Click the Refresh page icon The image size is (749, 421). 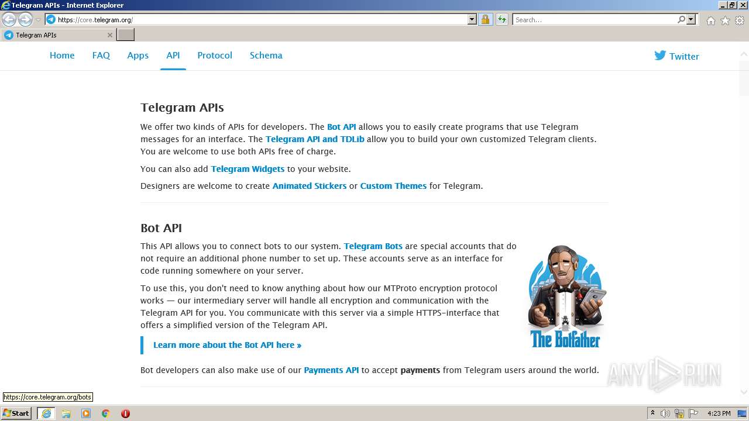pos(502,20)
